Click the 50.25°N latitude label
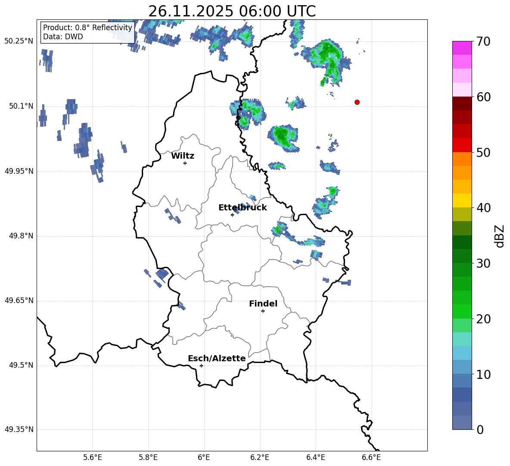Screen dimensions: 510x466 pyautogui.click(x=19, y=41)
